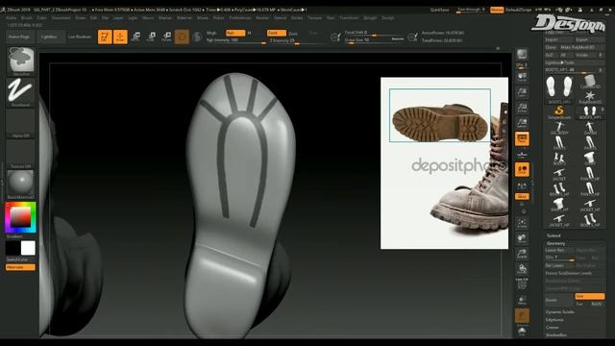Screen dimensions: 615x346
Task: Open the Brush menu
Action: [27, 17]
